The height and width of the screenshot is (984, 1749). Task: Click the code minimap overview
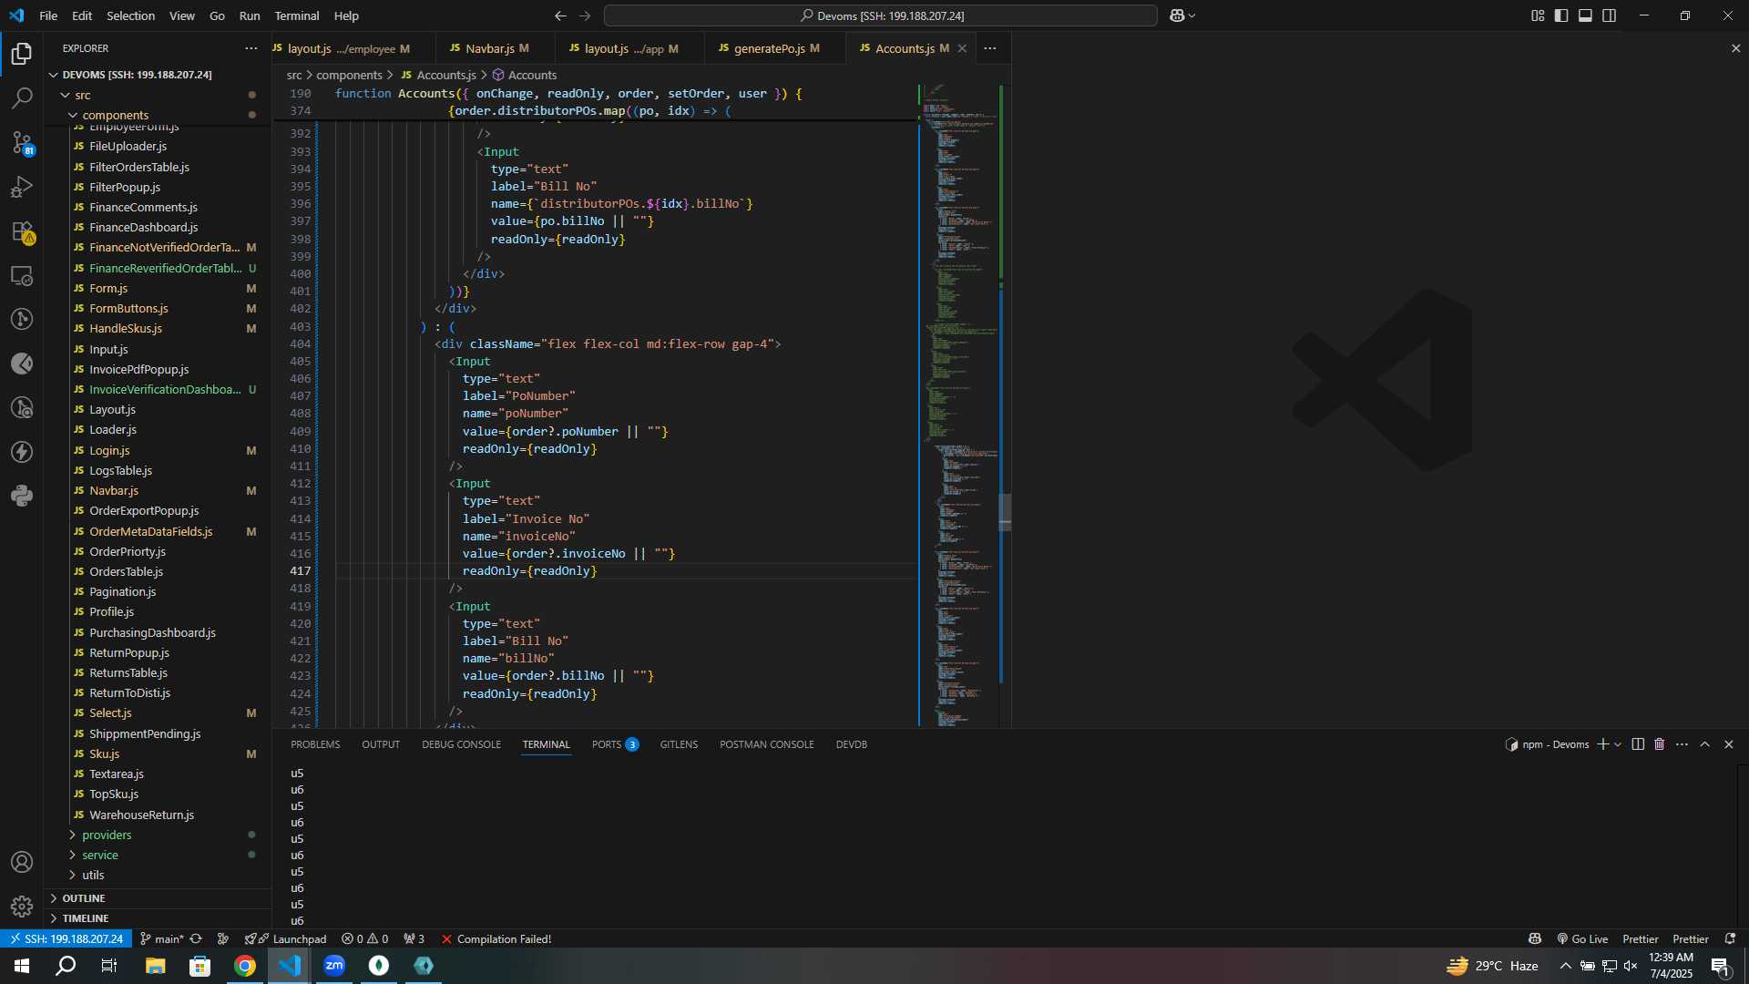click(958, 405)
